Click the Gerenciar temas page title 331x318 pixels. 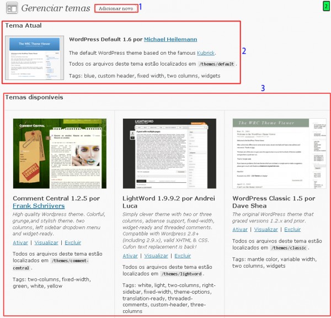[x=56, y=8]
